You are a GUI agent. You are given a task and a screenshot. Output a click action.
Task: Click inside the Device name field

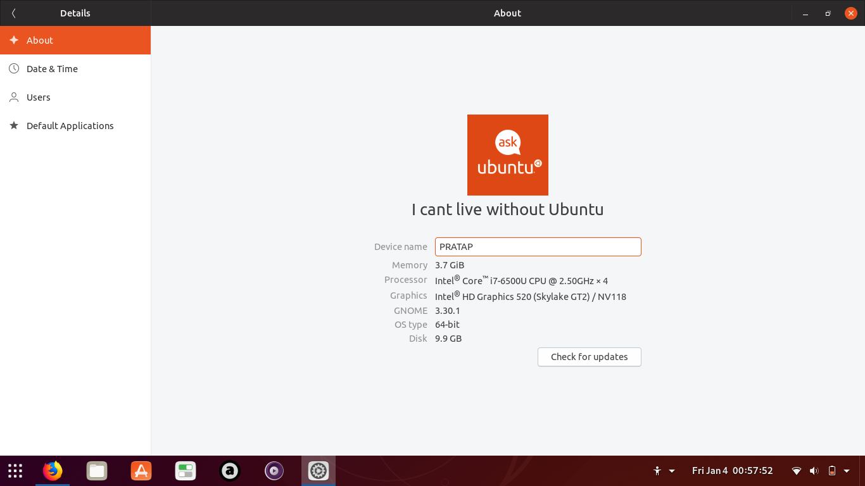pyautogui.click(x=538, y=247)
